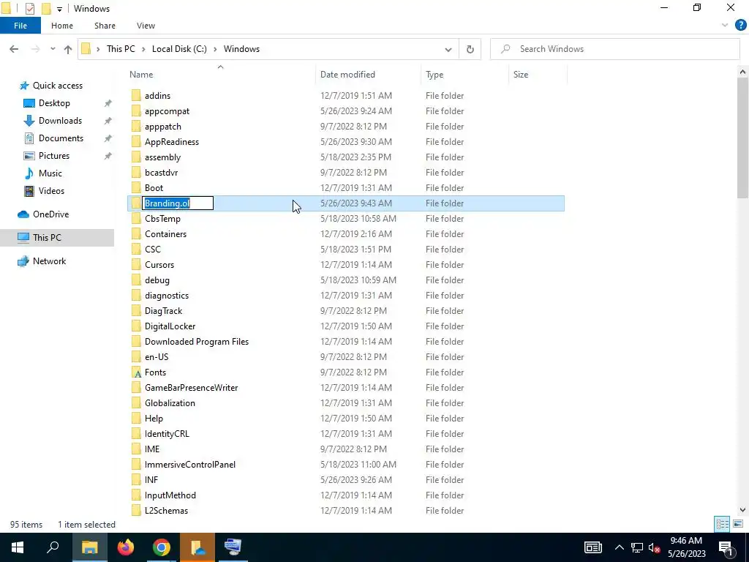Image resolution: width=749 pixels, height=562 pixels.
Task: Click the Windows breadcrumb in address bar
Action: tap(241, 49)
